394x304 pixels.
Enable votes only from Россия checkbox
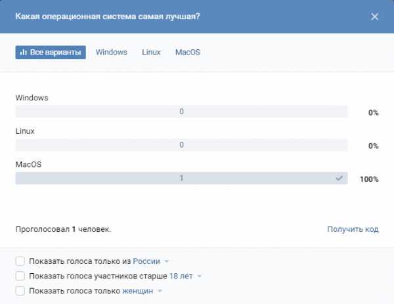(20, 261)
